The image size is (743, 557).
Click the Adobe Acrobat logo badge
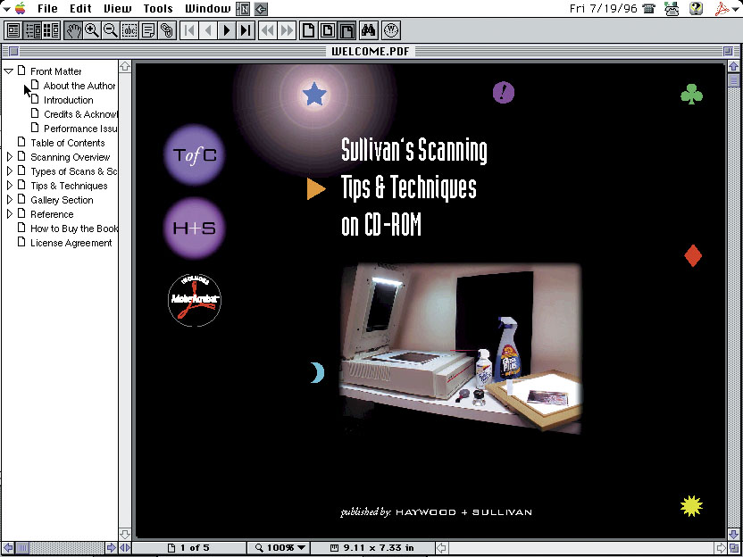[195, 300]
